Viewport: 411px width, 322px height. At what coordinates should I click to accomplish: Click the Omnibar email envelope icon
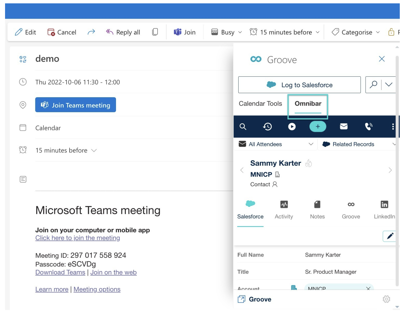344,127
